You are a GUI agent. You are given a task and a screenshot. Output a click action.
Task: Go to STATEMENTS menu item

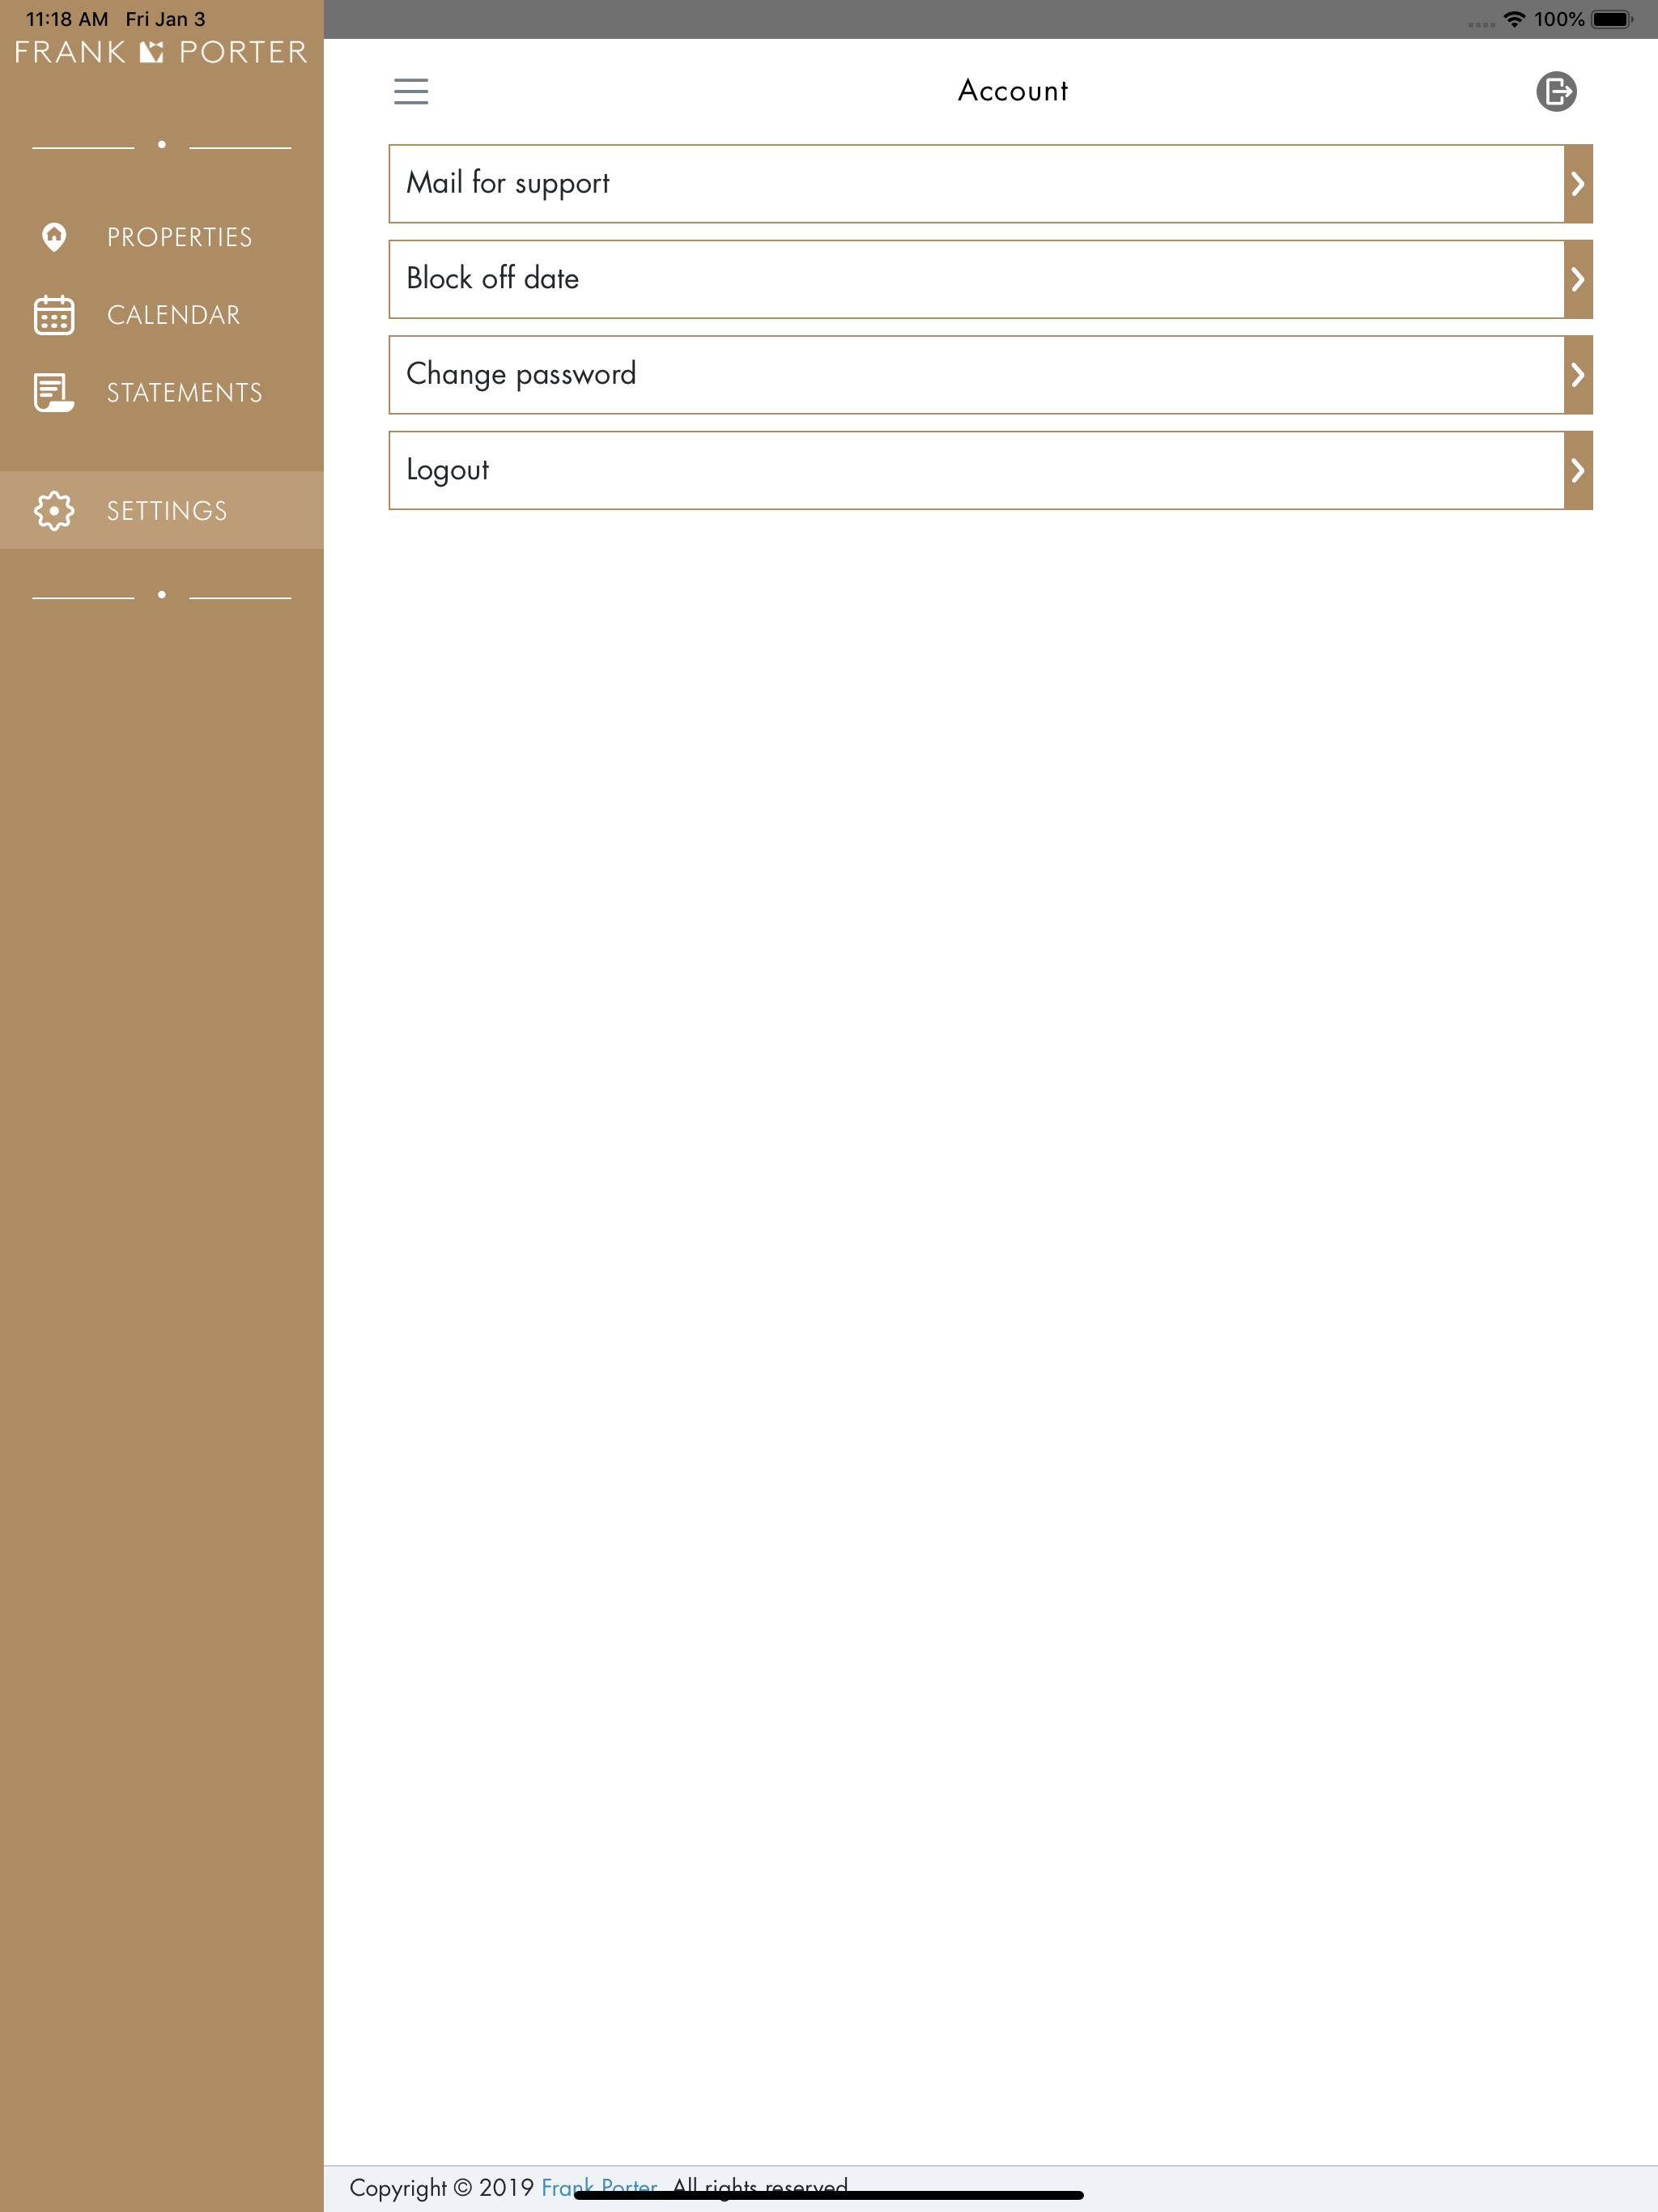pos(162,392)
